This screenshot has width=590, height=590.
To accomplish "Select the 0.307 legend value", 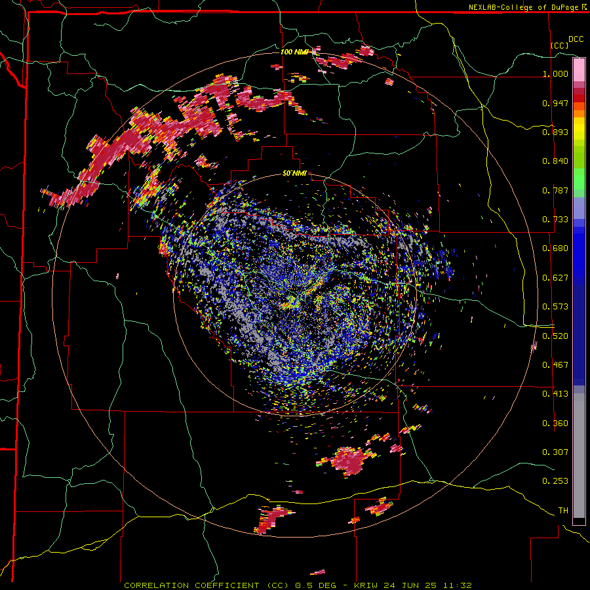I will (555, 452).
